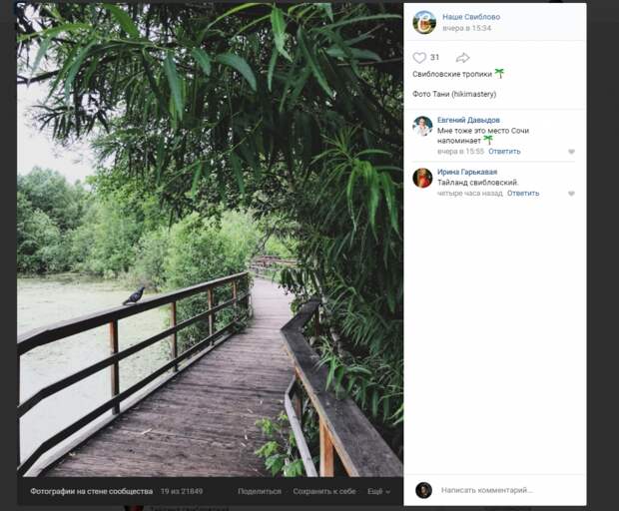Like the post with the heart icon

[419, 58]
